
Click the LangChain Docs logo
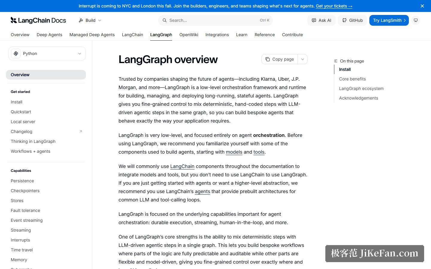coord(38,20)
